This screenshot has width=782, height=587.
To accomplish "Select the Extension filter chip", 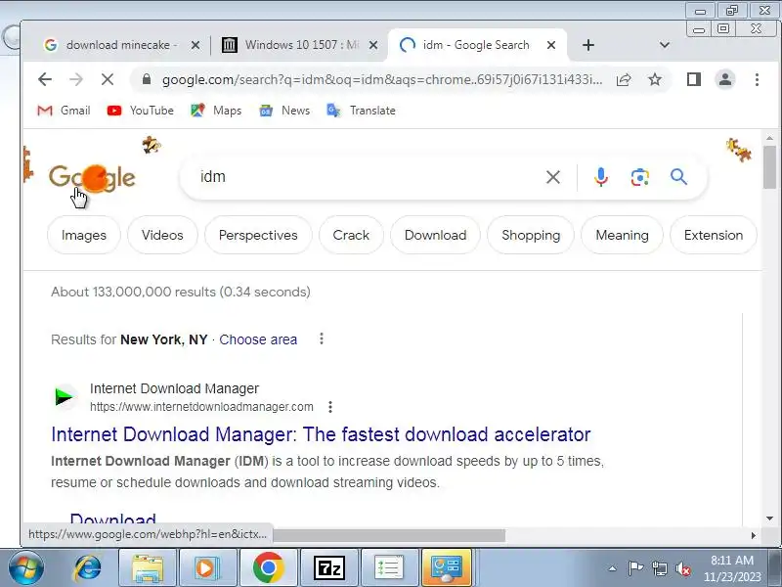I will click(x=714, y=235).
